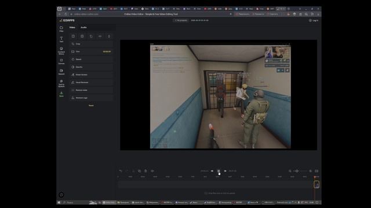Click the timeline zoom out icon
Screen dimensions: 371x208
click(x=290, y=171)
